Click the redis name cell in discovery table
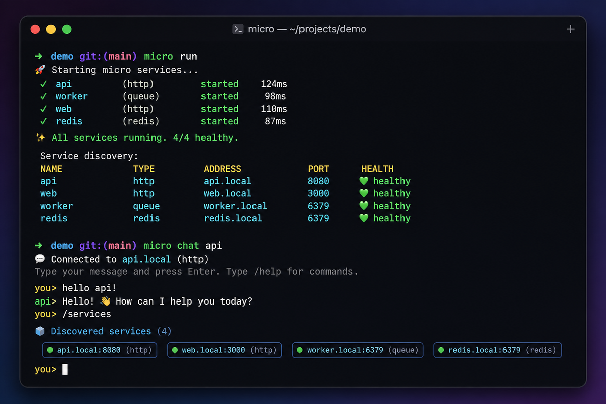The height and width of the screenshot is (404, 606). coord(54,218)
